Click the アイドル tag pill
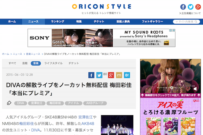 point(73,103)
